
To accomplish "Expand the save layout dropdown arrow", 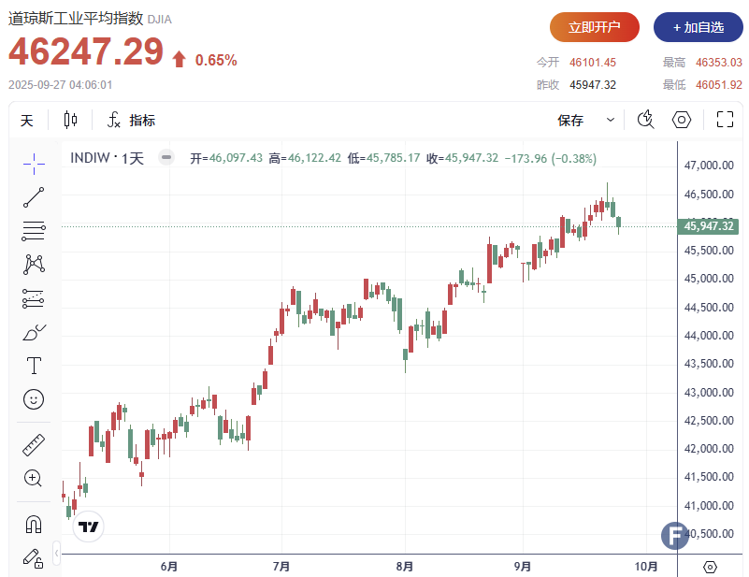I will point(611,120).
